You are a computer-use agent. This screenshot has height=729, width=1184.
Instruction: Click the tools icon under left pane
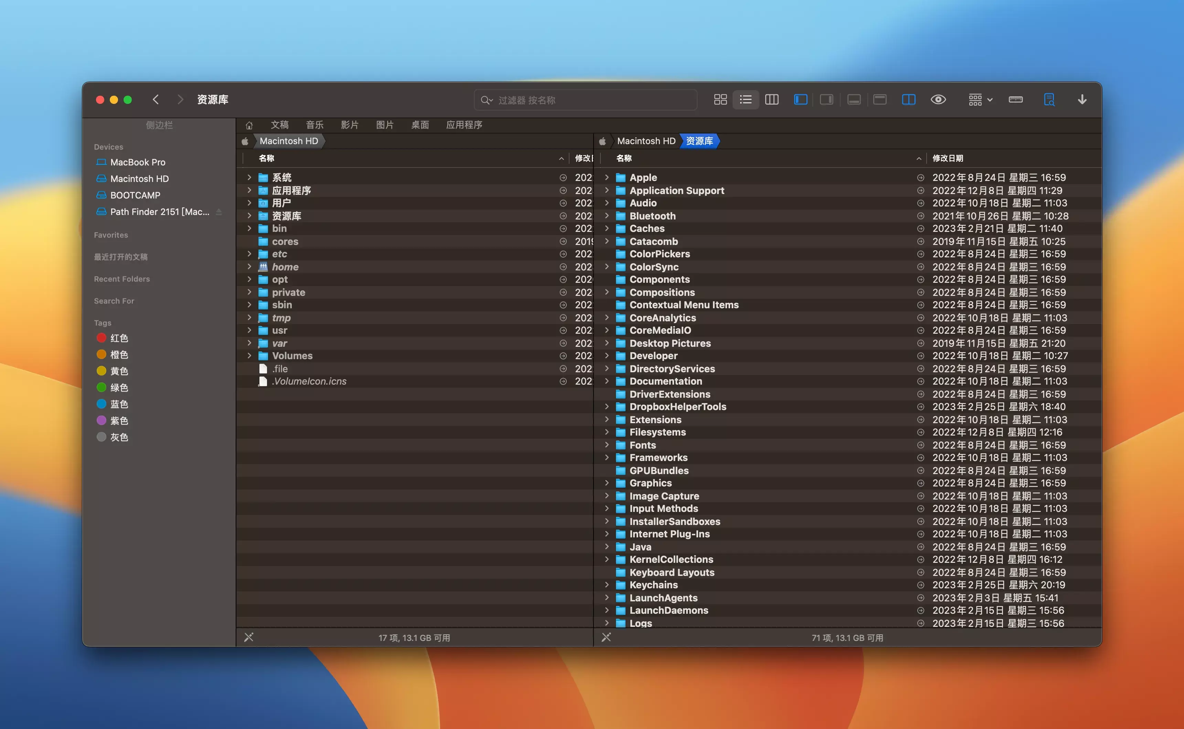tap(249, 637)
